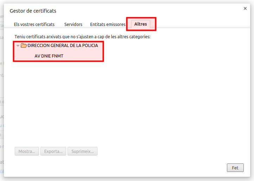Go to the Entitats emissores tab

(x=108, y=24)
